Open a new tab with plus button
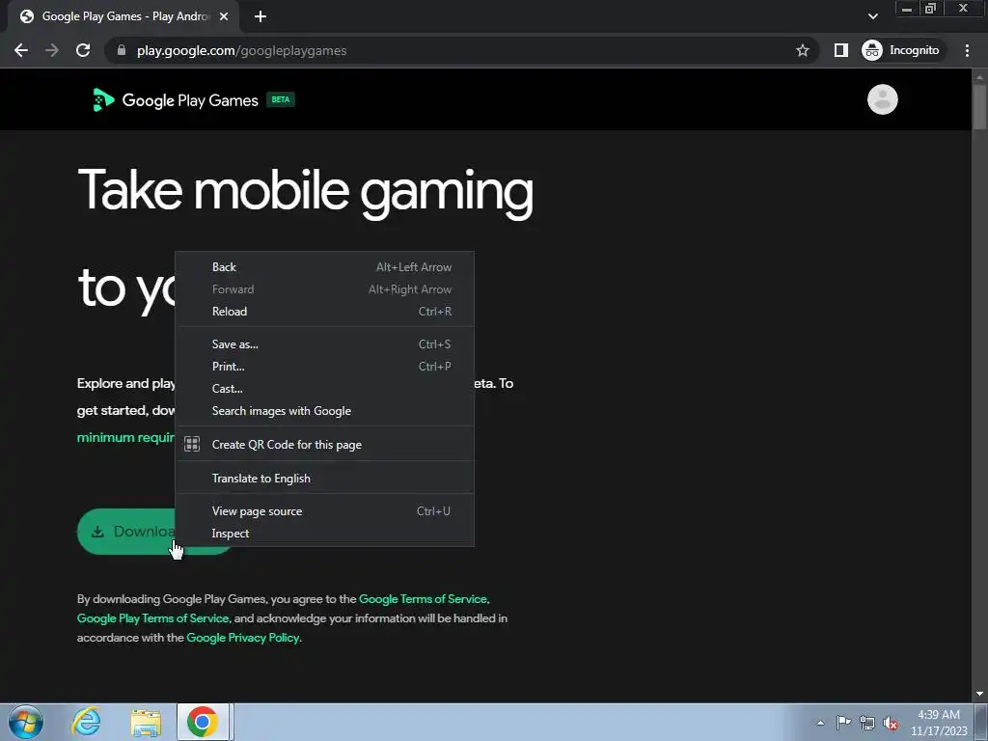This screenshot has height=741, width=988. pyautogui.click(x=261, y=17)
